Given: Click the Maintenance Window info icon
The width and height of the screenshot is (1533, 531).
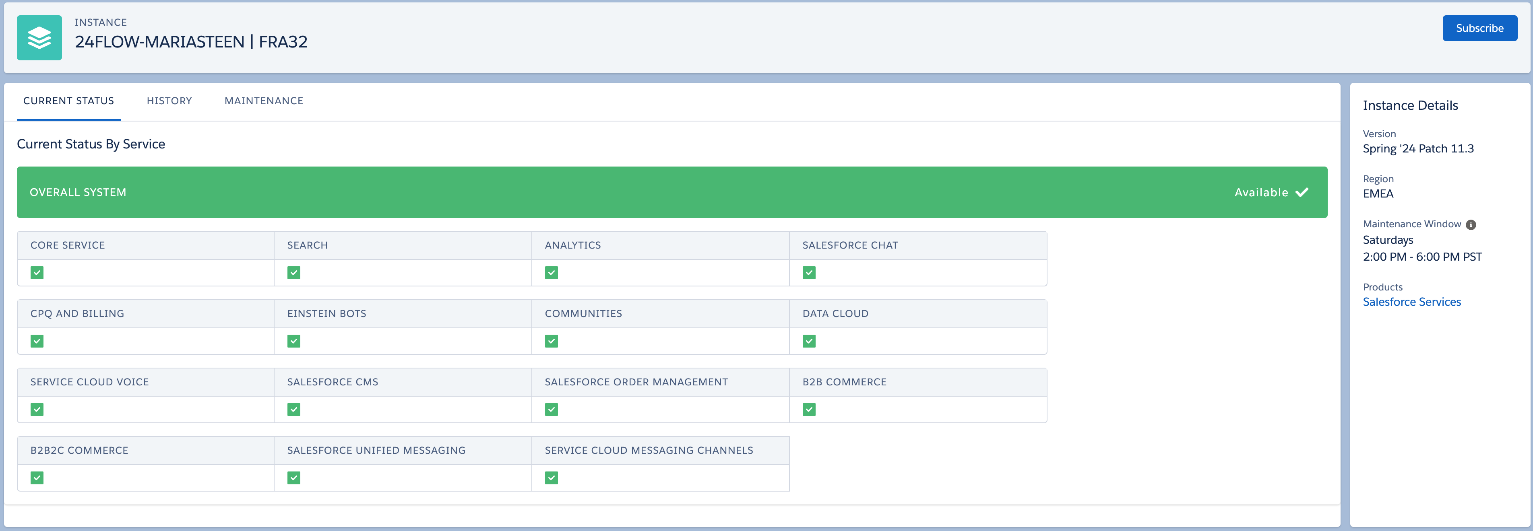Looking at the screenshot, I should pyautogui.click(x=1471, y=225).
